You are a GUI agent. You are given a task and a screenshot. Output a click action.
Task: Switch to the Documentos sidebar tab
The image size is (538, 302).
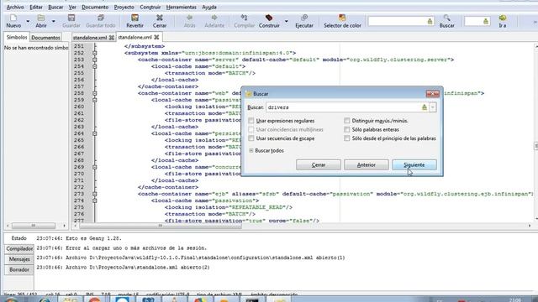[45, 38]
